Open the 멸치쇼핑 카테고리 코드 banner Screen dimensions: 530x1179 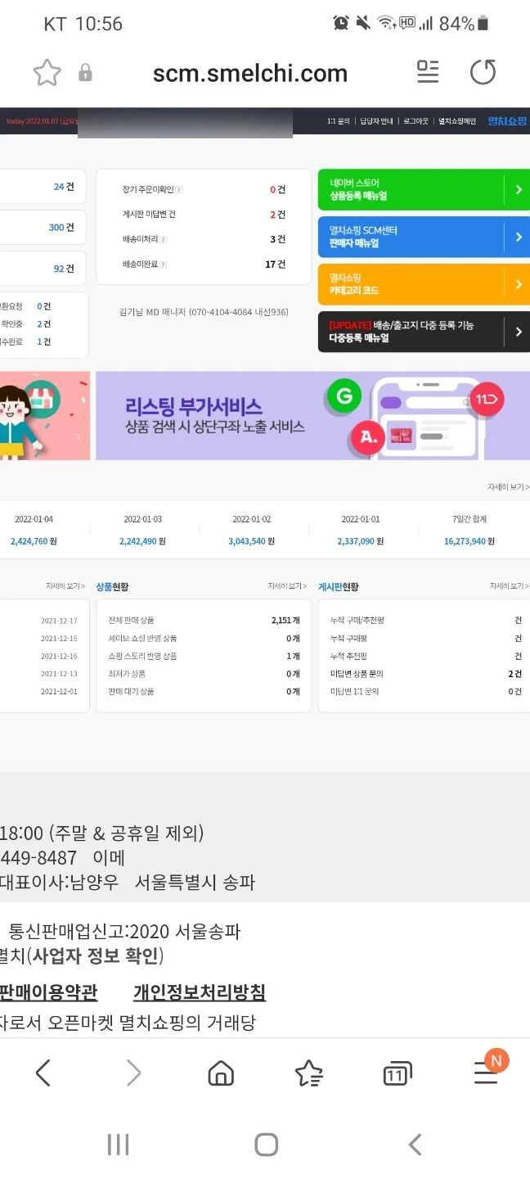(424, 284)
